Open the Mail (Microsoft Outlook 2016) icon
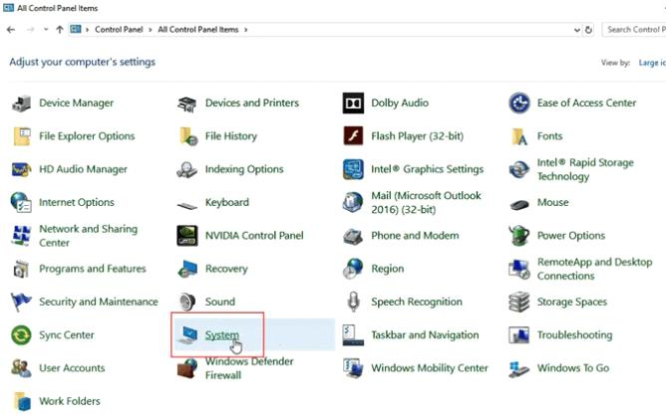This screenshot has width=666, height=415. pyautogui.click(x=353, y=202)
